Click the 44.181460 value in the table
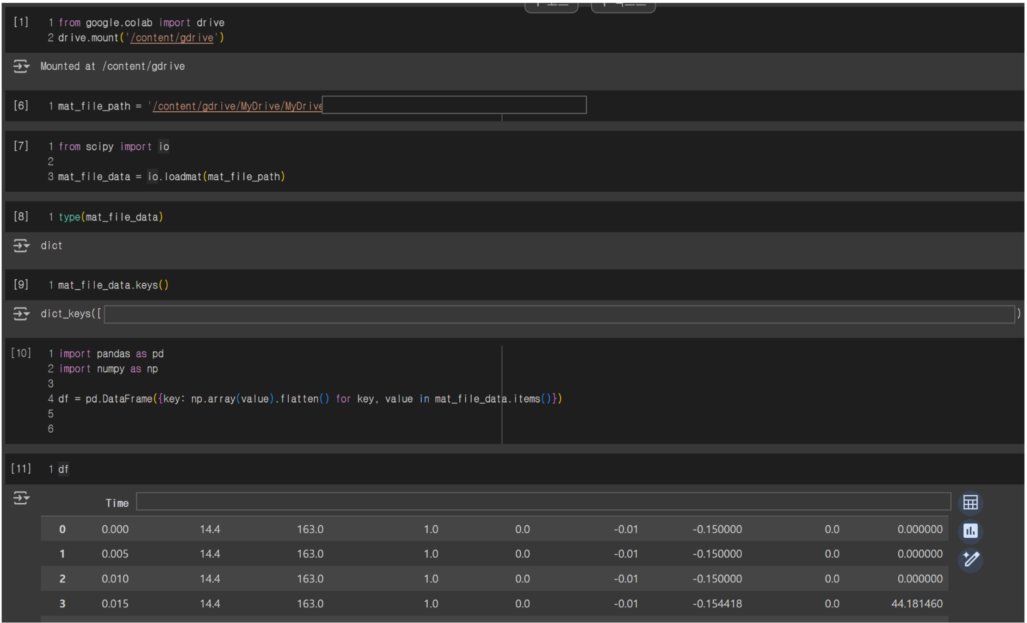This screenshot has height=623, width=1027. tap(917, 604)
